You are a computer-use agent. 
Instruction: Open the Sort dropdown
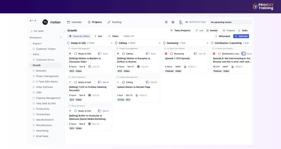[99, 36]
